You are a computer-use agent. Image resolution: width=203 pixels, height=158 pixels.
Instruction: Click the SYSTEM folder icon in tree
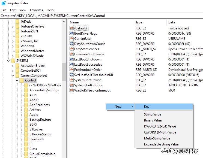13,61
